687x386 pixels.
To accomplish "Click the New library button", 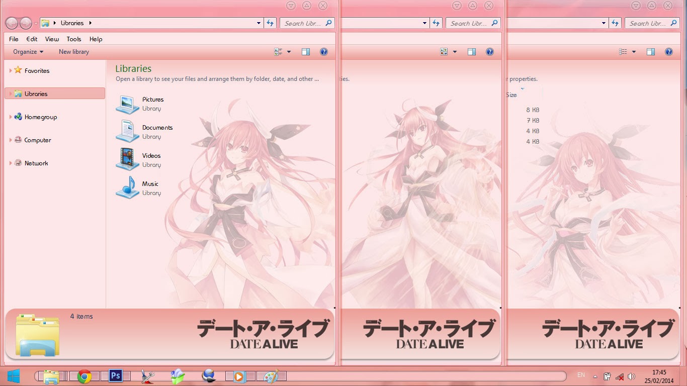I will coord(74,52).
